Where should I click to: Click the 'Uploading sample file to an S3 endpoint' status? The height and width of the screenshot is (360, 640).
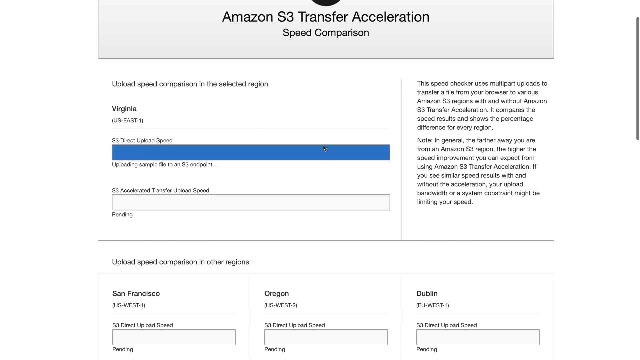point(165,164)
